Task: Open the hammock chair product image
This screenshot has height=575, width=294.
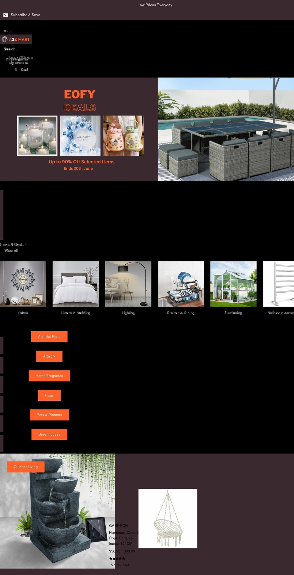Action: pos(168,518)
